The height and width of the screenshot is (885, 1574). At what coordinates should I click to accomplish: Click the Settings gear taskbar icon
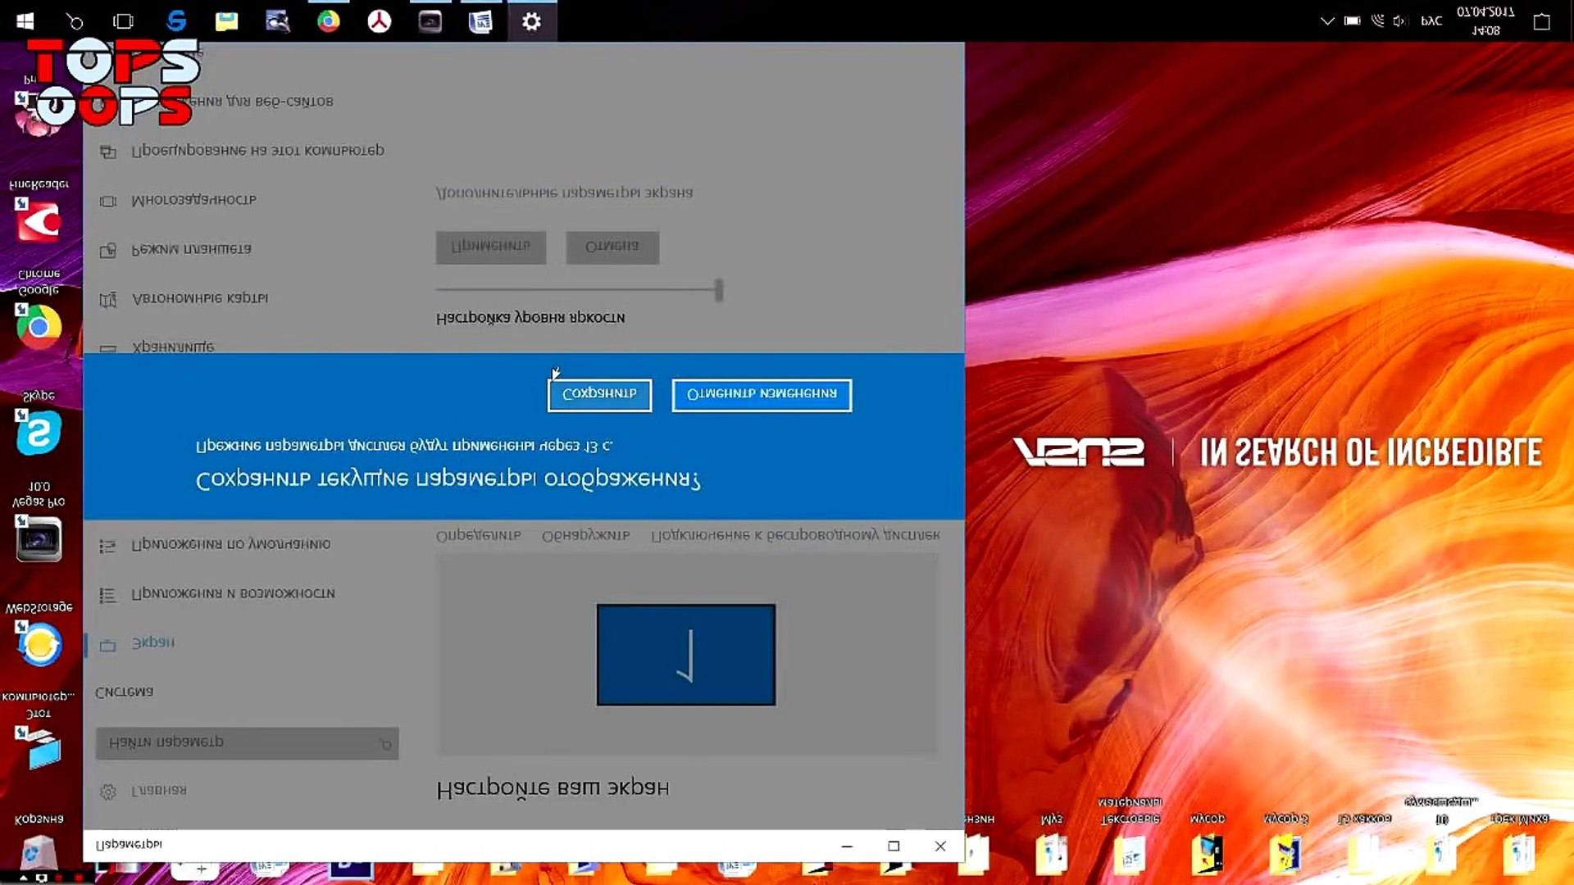[x=531, y=21]
